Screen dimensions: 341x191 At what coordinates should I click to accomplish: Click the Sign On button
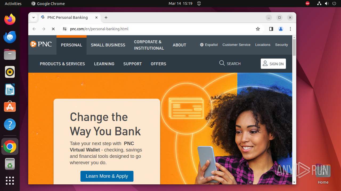tap(273, 64)
